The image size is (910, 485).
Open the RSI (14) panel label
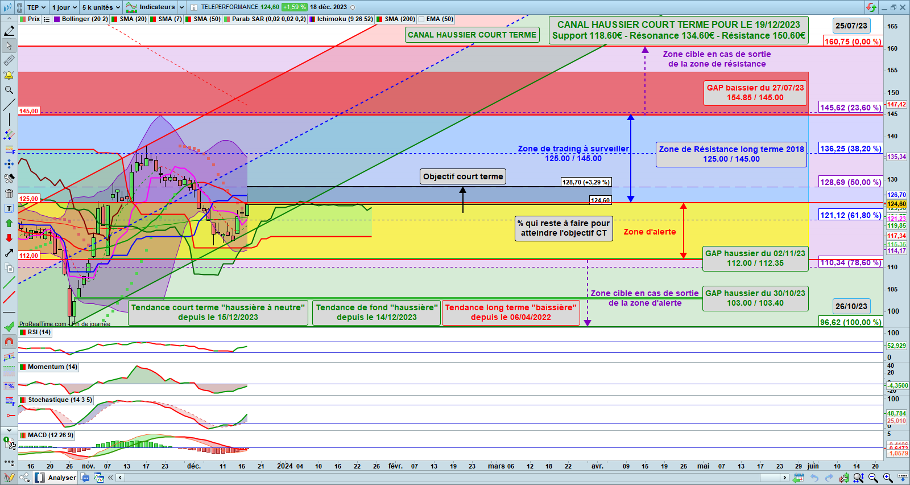(x=35, y=332)
